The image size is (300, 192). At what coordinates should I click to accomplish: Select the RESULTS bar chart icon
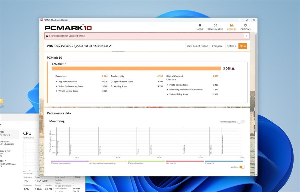tap(232, 25)
